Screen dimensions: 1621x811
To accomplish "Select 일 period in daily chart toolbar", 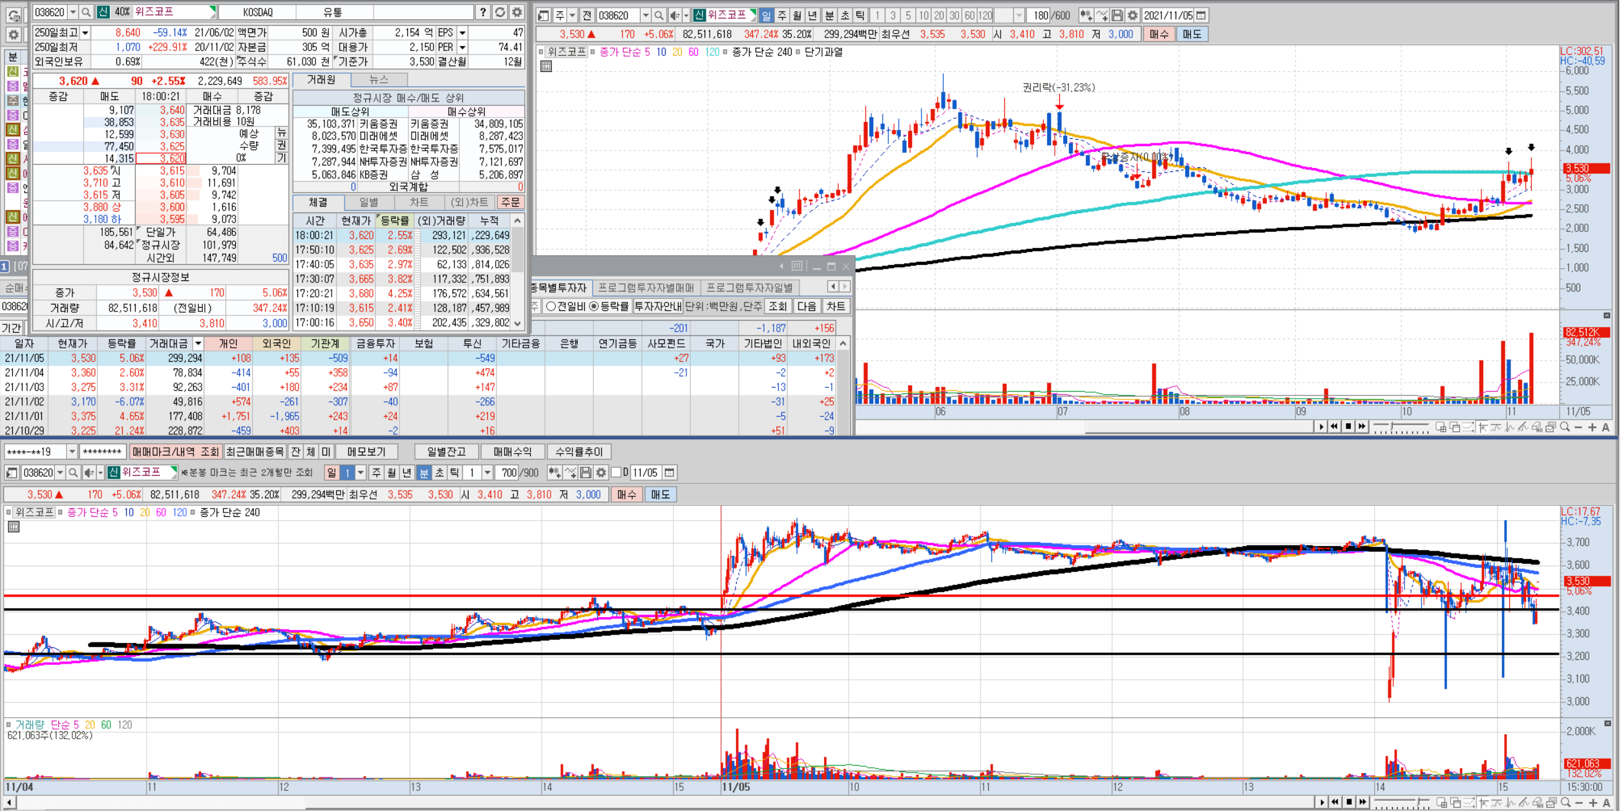I will 767,15.
